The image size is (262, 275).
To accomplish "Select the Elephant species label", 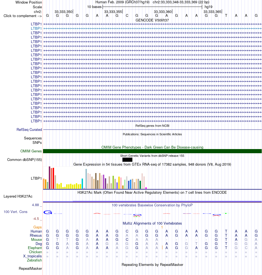I will coord(35,248).
